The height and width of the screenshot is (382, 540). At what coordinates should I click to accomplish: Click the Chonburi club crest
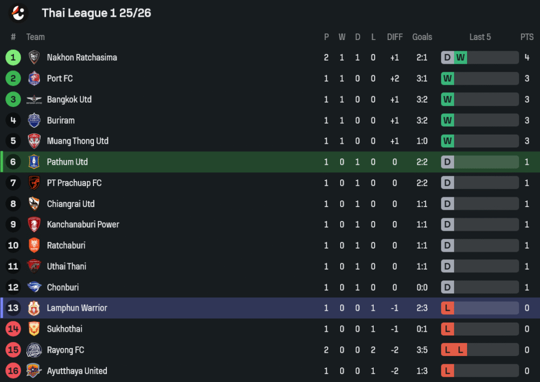coord(34,287)
